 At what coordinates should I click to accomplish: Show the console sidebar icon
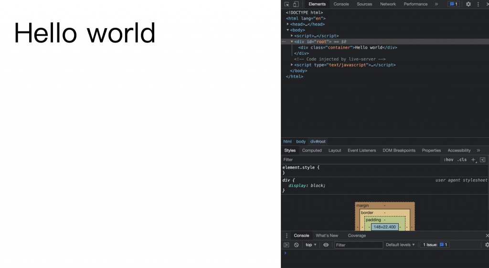click(287, 245)
